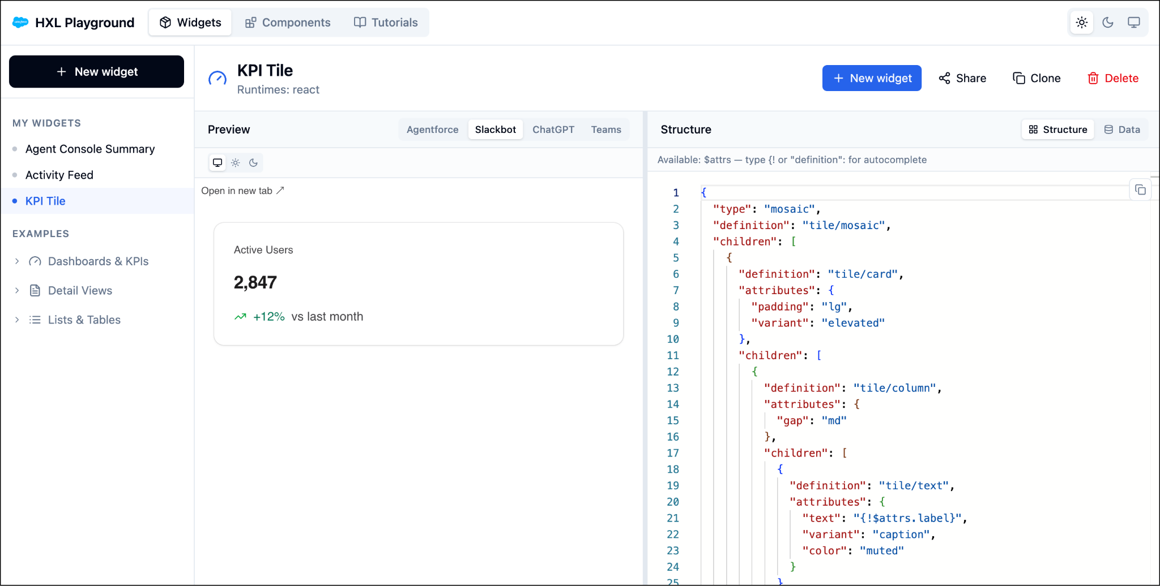The image size is (1160, 586).
Task: Click the Lists & Tables list icon
Action: click(x=35, y=320)
